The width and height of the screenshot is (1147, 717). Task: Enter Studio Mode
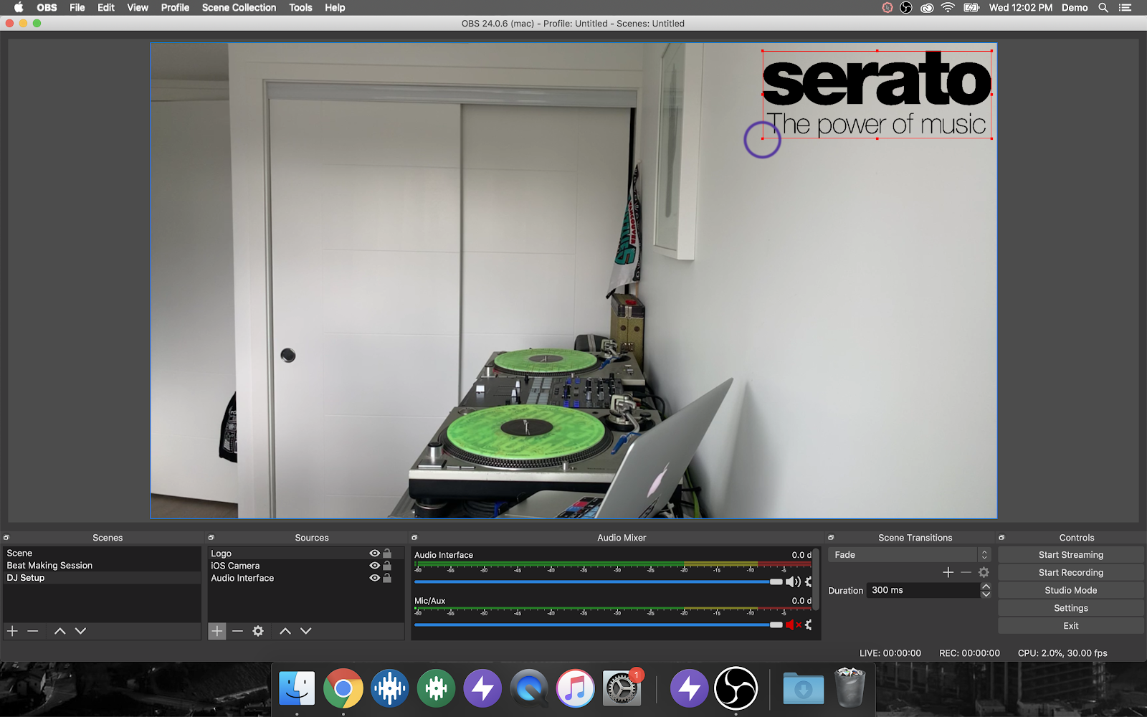click(1070, 590)
